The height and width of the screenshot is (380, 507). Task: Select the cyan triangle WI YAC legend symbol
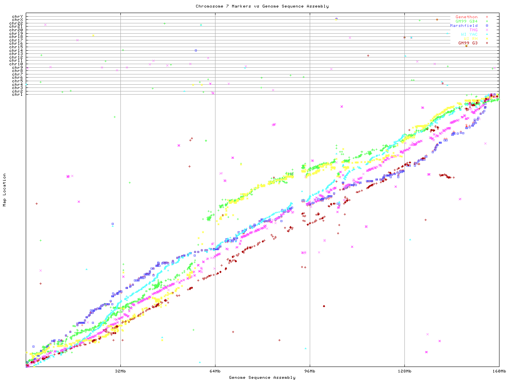(487, 34)
